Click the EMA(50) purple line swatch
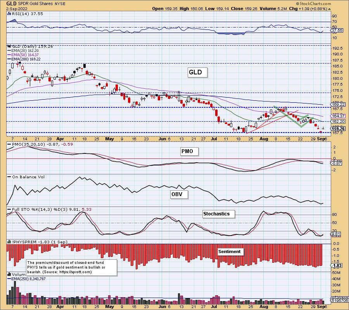The width and height of the screenshot is (349, 310). tap(9, 55)
